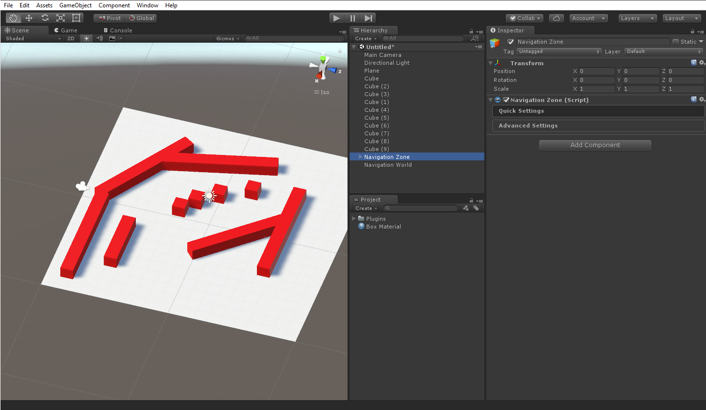Click Project search by label icon

point(476,208)
